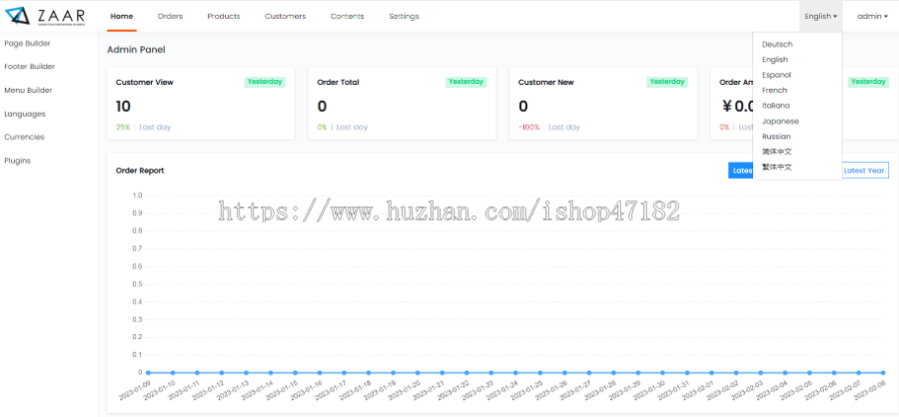Viewport: 899px width, 417px height.
Task: Click Yesterday badge on Customer New card
Action: coord(667,82)
